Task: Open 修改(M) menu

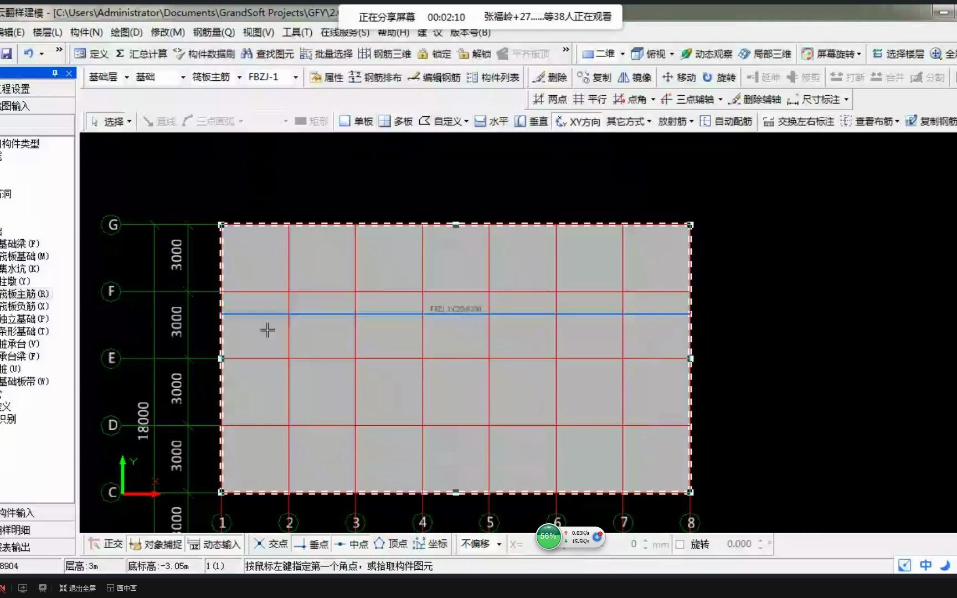Action: (x=168, y=32)
